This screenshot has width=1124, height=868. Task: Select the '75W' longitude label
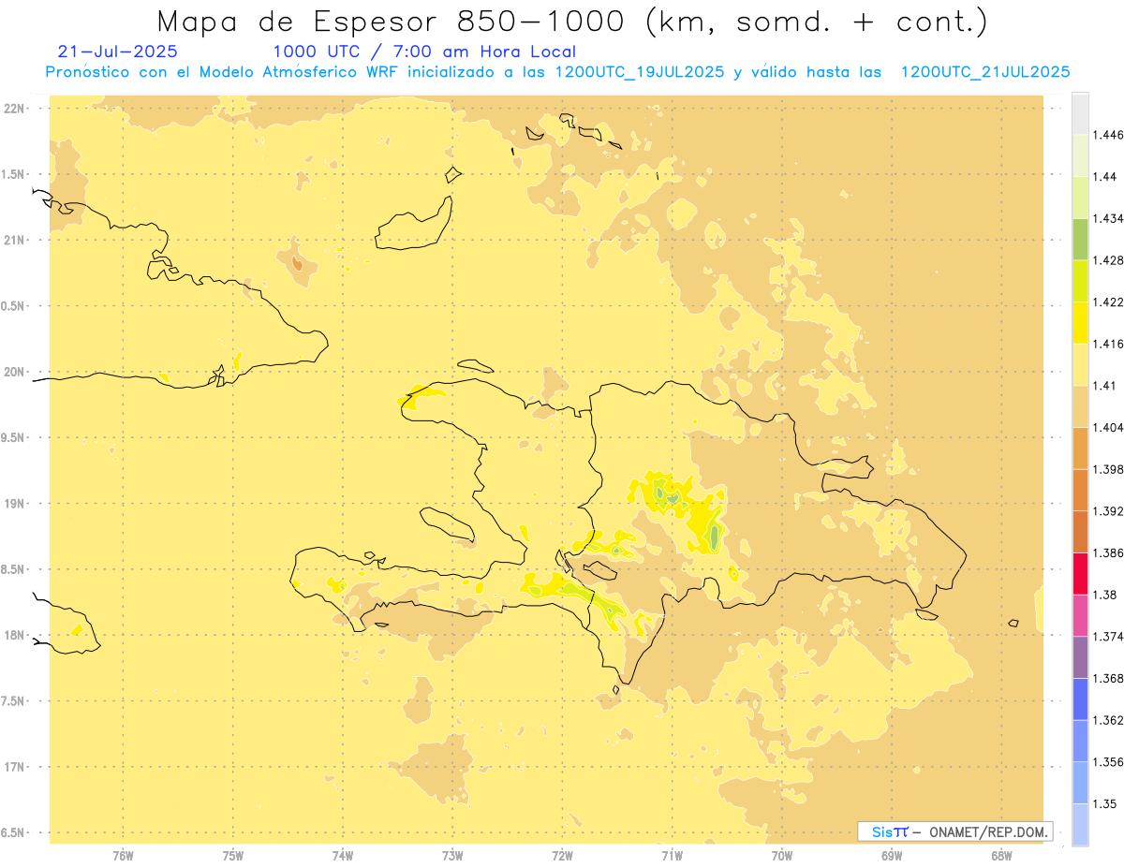pos(233,856)
